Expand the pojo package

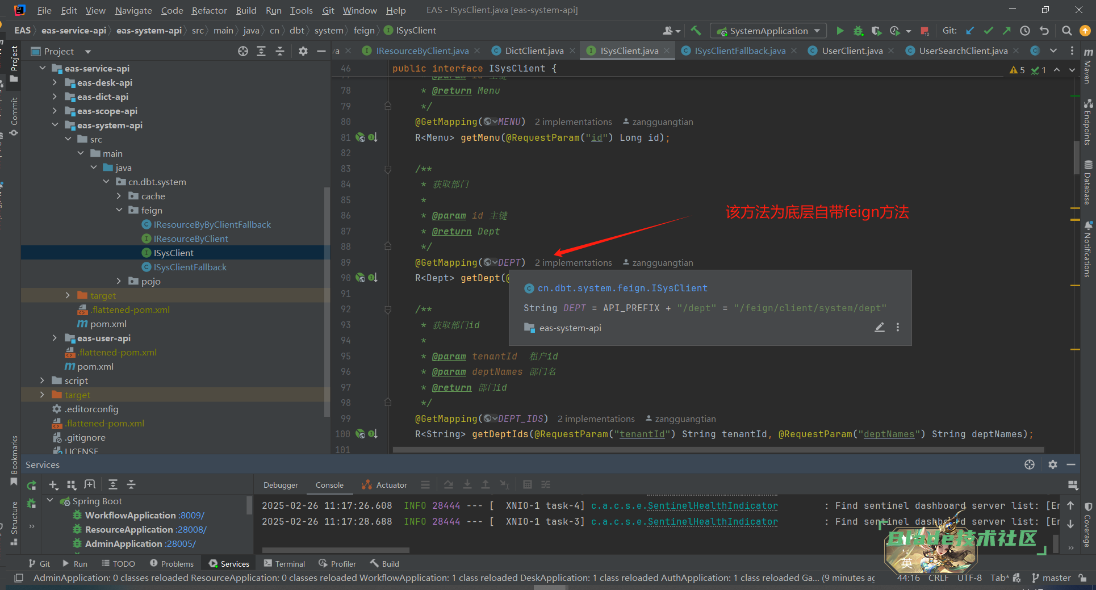tap(119, 282)
